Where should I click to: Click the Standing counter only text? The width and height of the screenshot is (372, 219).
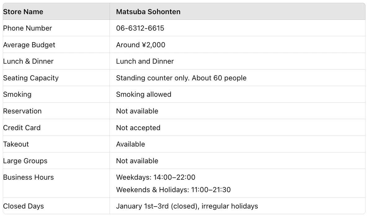tap(153, 78)
